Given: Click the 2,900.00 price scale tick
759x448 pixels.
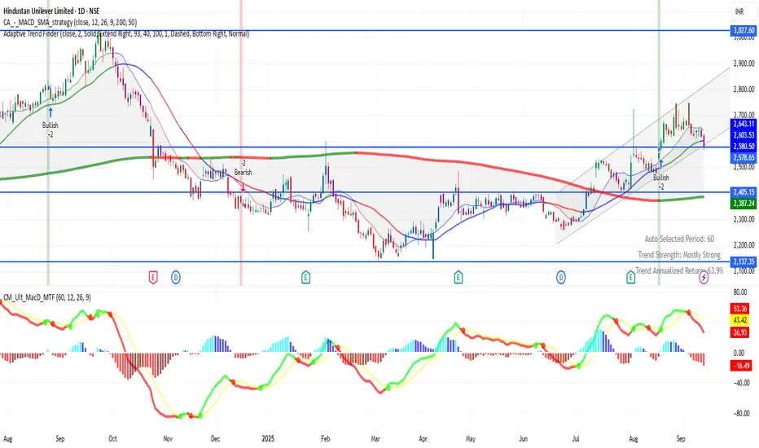Looking at the screenshot, I should (x=744, y=64).
